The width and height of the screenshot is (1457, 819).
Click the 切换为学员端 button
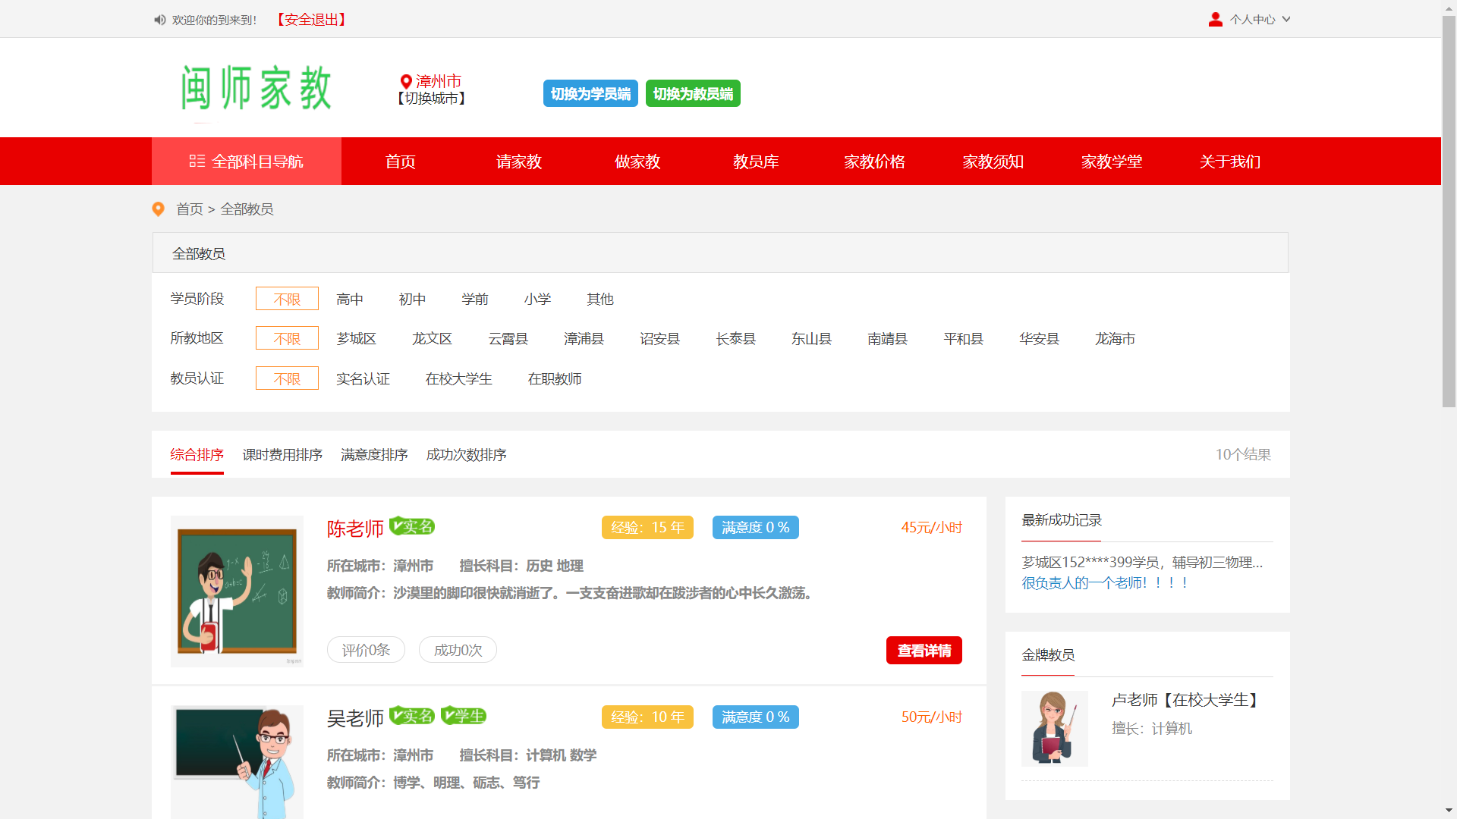[590, 94]
